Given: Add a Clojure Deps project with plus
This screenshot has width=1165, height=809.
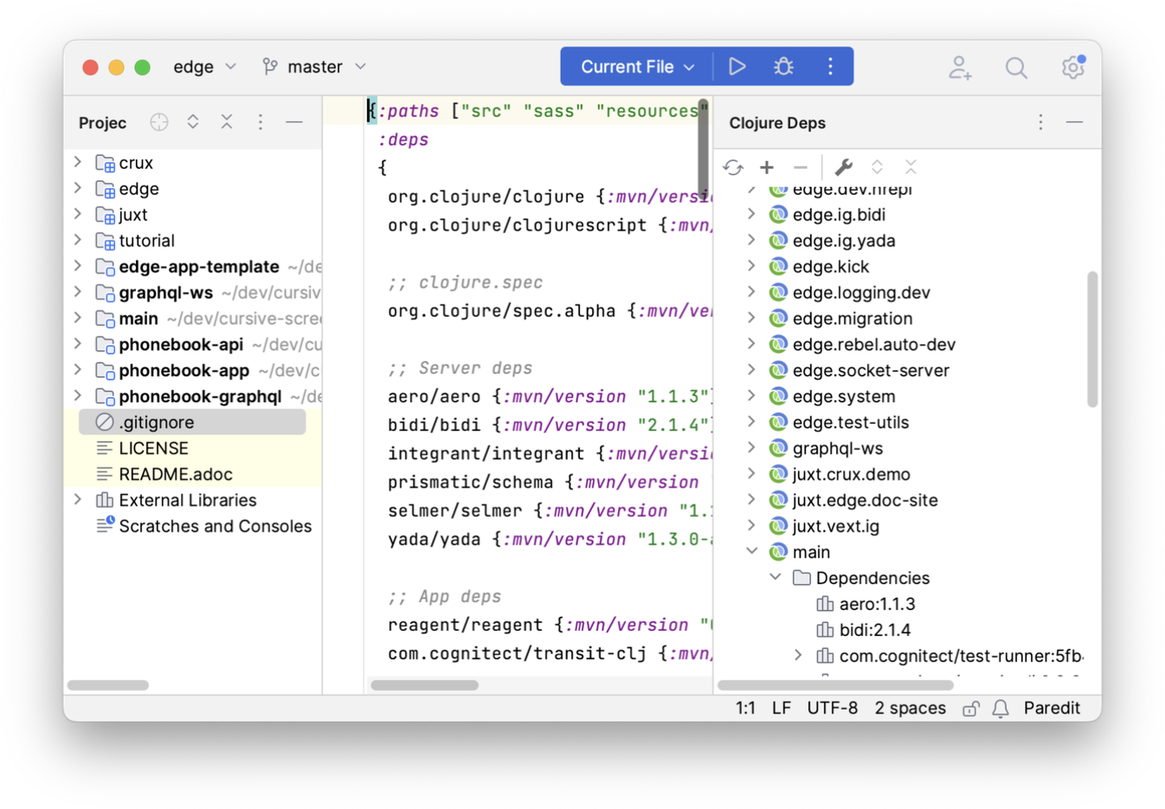Looking at the screenshot, I should [x=767, y=167].
